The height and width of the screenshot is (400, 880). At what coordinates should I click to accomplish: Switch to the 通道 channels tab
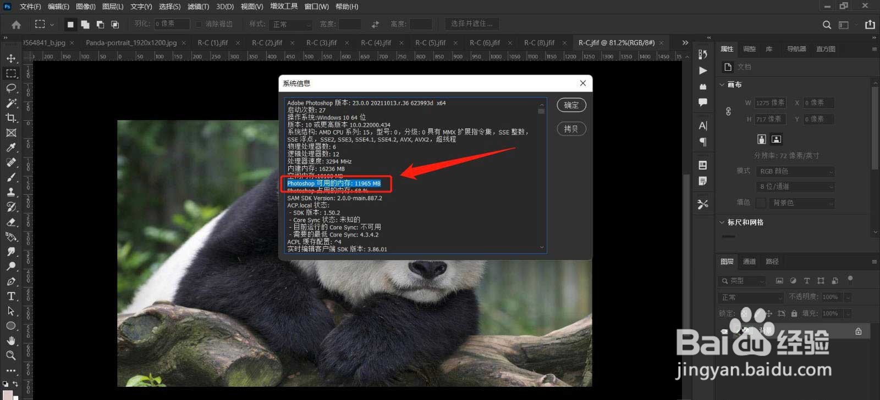click(x=750, y=261)
